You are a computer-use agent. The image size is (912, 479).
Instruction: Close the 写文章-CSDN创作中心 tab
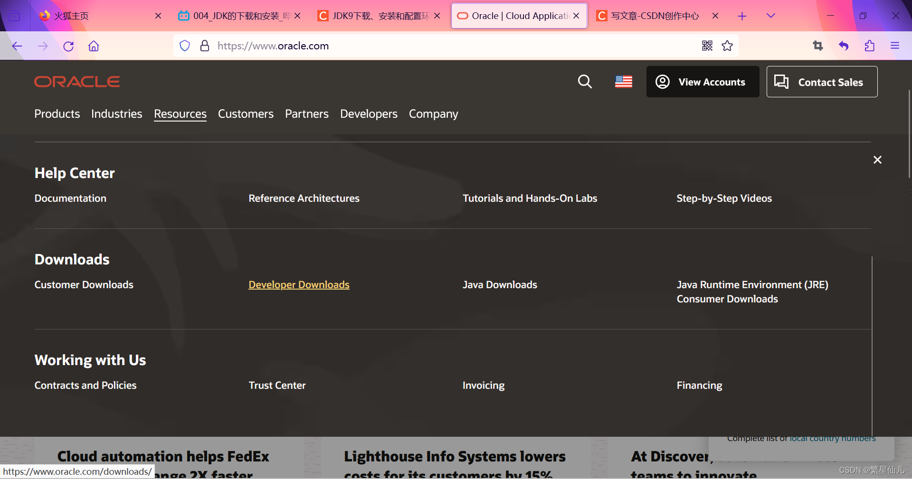[715, 16]
